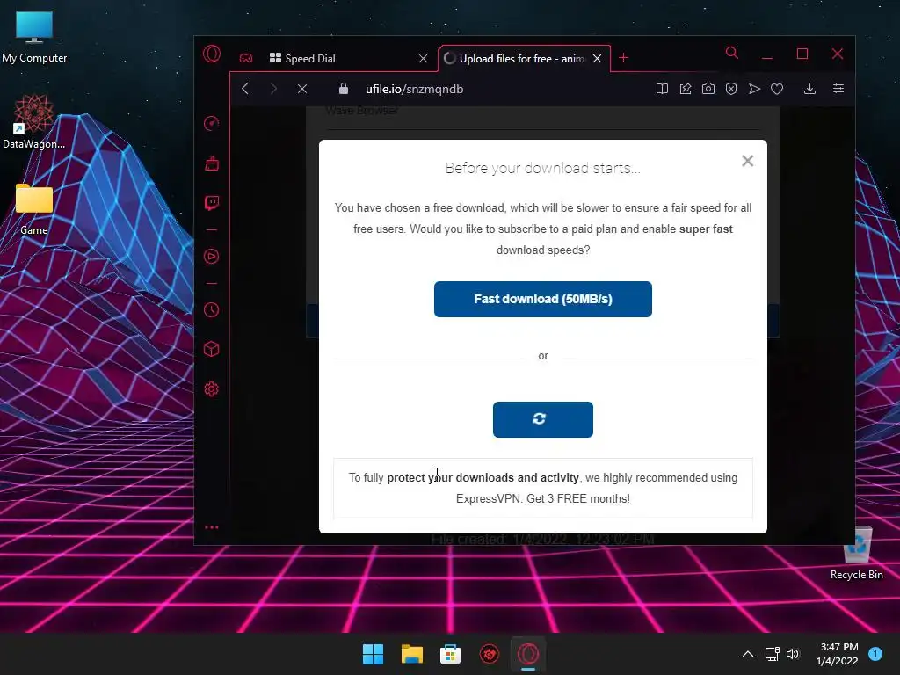The width and height of the screenshot is (900, 675).
Task: Show hidden tray icons chevron
Action: 748,654
